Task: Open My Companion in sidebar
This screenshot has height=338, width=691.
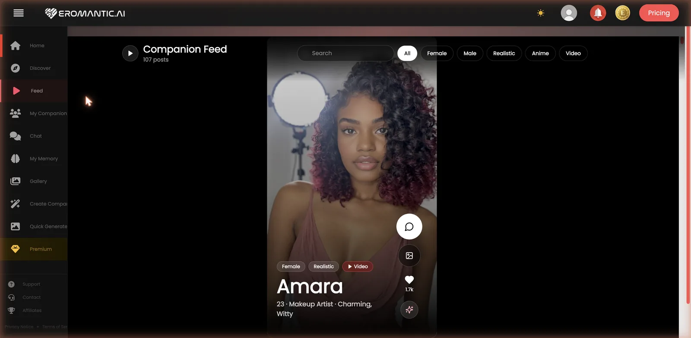Action: tap(48, 114)
